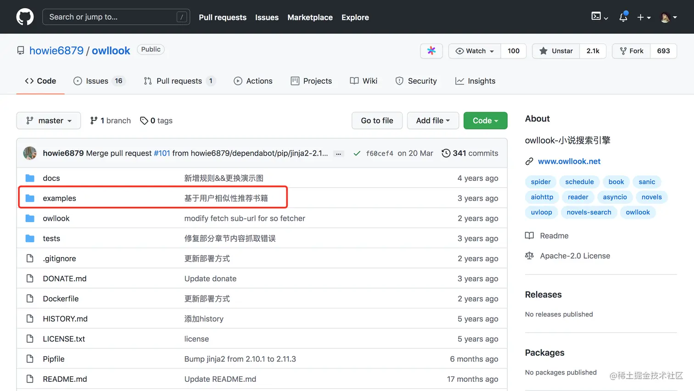Open the owllook repository name link
The height and width of the screenshot is (391, 694).
click(111, 50)
